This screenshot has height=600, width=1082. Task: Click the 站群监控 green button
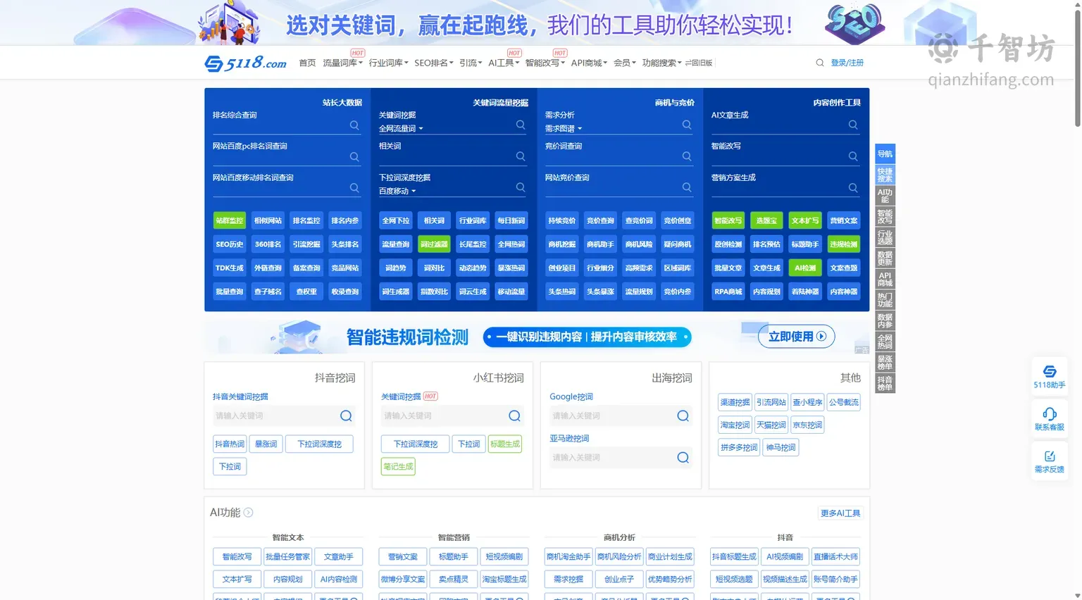click(230, 220)
